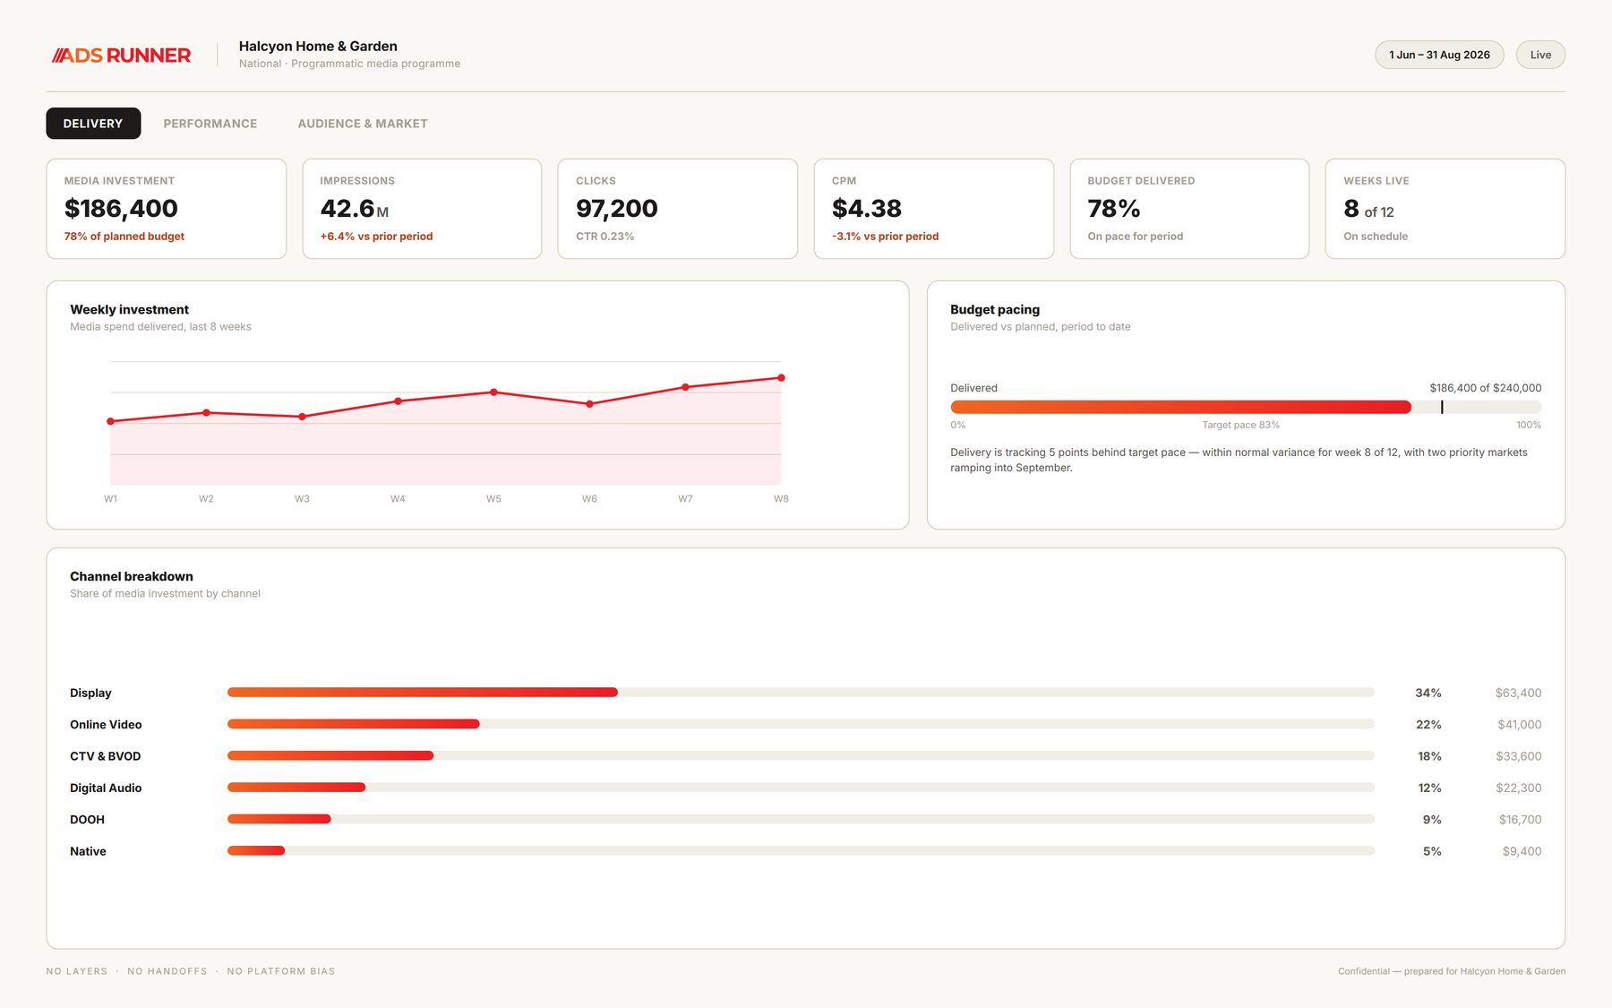
Task: Click the Budget pacing heading
Action: coord(995,310)
